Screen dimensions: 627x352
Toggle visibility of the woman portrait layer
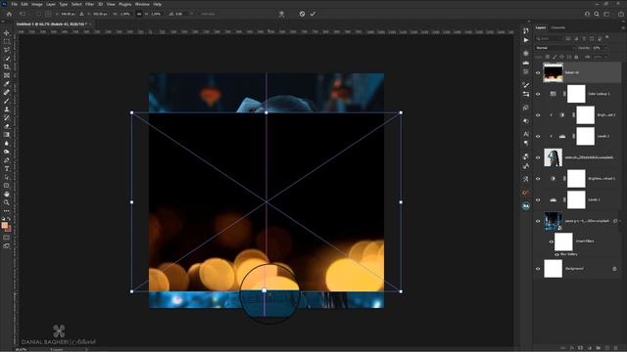(538, 157)
